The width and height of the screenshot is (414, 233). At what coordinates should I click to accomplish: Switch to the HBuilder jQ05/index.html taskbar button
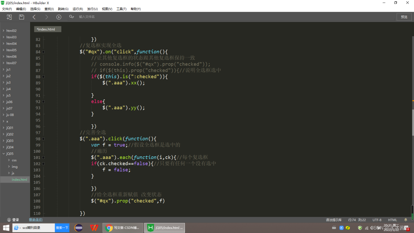point(165,228)
